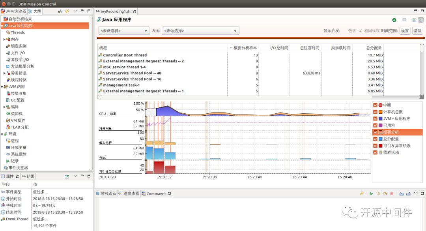Toggle the 总分配量 chart checkbox

375,139
